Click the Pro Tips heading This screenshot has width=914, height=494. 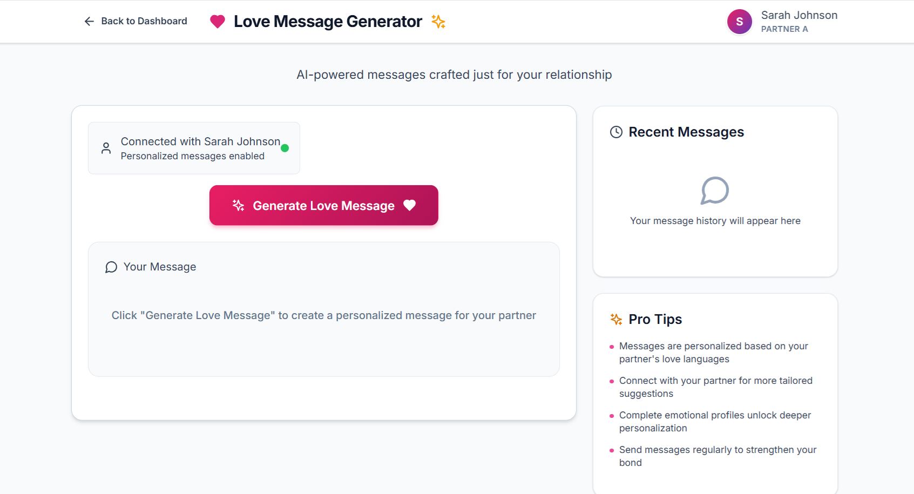(655, 320)
